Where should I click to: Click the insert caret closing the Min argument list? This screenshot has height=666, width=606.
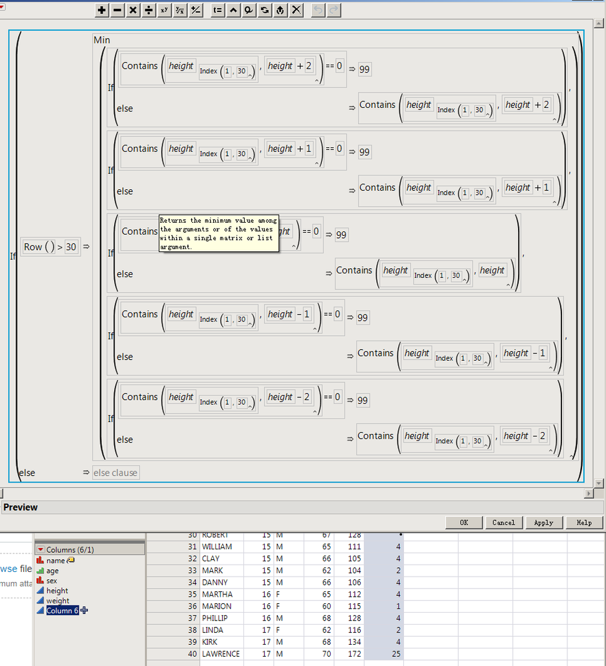(571, 457)
